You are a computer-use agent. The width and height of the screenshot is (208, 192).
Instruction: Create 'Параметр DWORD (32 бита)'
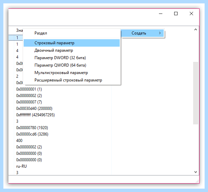coord(72,58)
